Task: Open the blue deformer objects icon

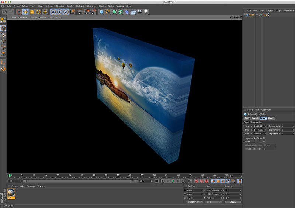Action: [127, 12]
